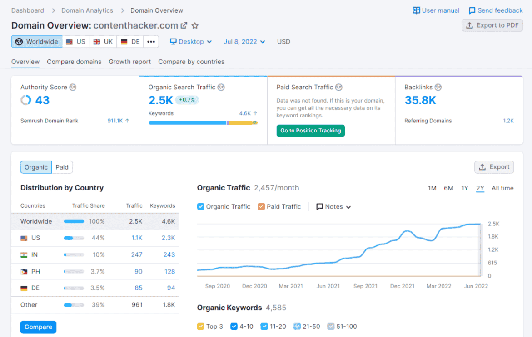Toggle the 4-10 keywords checkbox
The image size is (532, 337).
click(234, 326)
